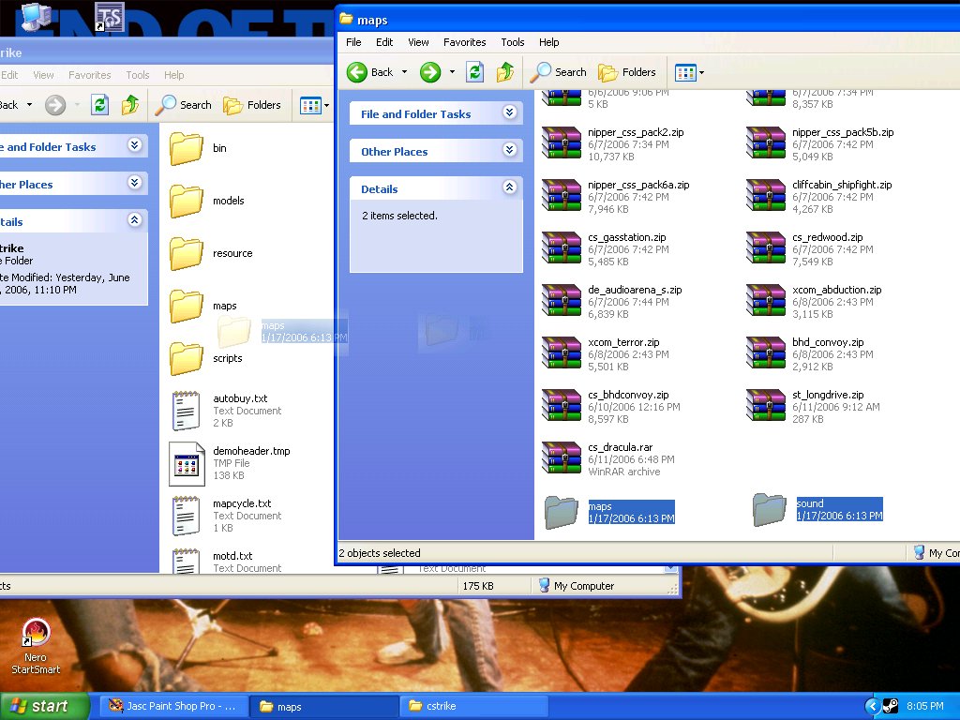
Task: Collapse the Details panel in maps window
Action: 510,187
